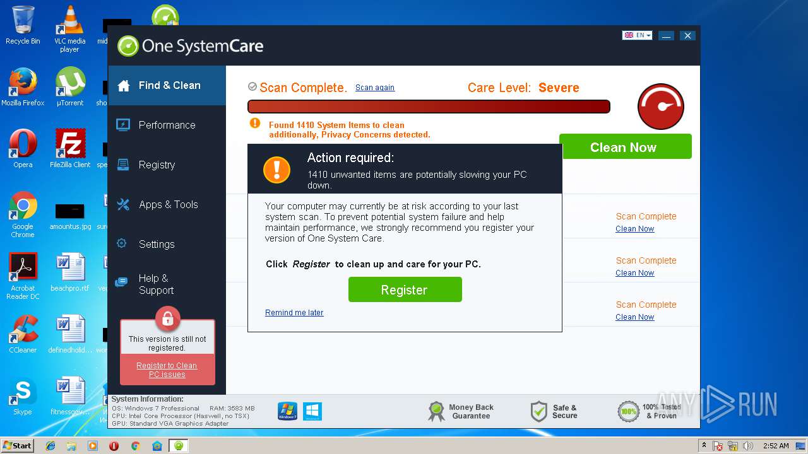Switch to the Registry section
808x454 pixels.
[167, 165]
